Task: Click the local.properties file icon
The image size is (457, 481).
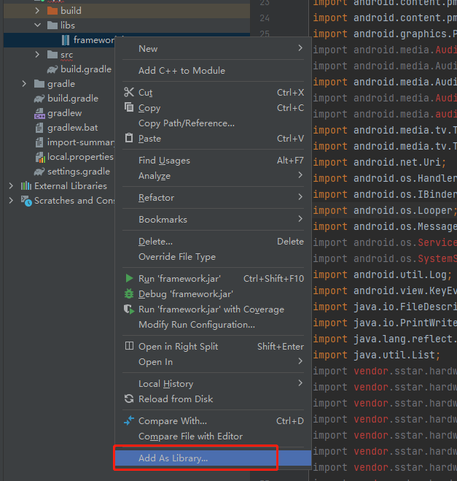Action: click(40, 157)
